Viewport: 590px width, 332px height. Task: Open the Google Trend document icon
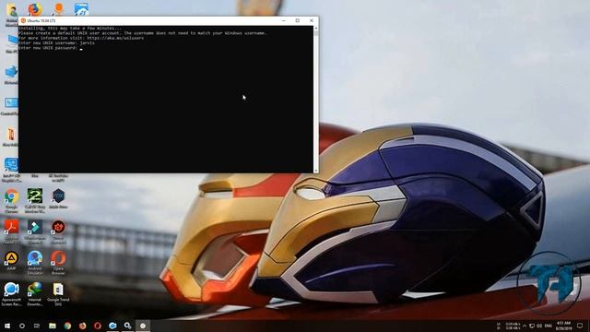[58, 289]
